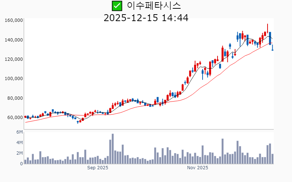Click the 120,000 price axis label
The image size is (292, 182).
[14, 59]
